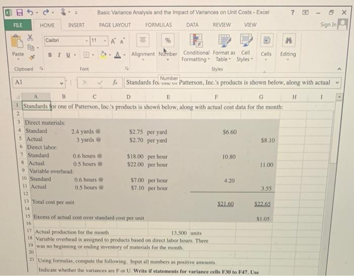Click the formula bar Enter checkmark
The width and height of the screenshot is (354, 276).
point(100,82)
